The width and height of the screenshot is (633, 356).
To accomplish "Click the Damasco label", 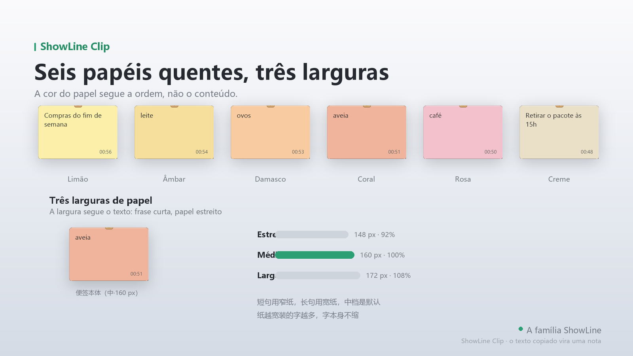I will 270,179.
